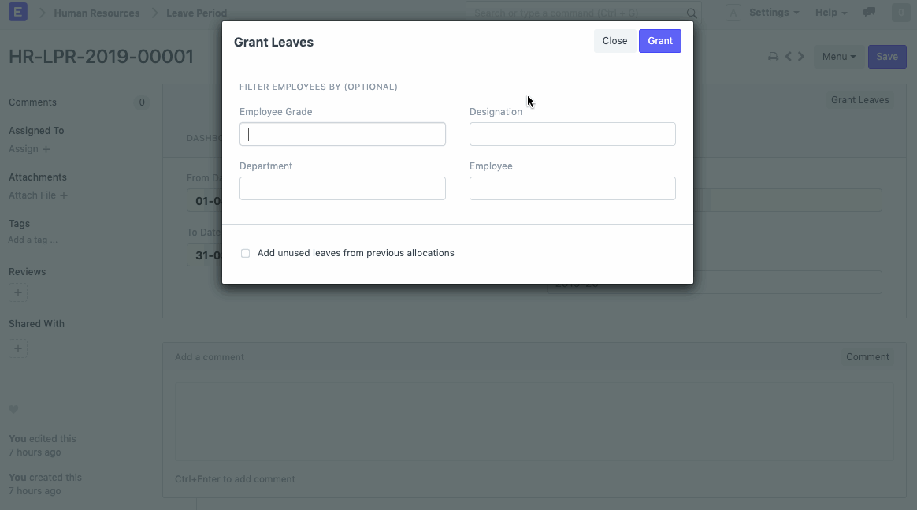Screen dimensions: 917x510
Task: Click the print icon in the toolbar
Action: 773,56
